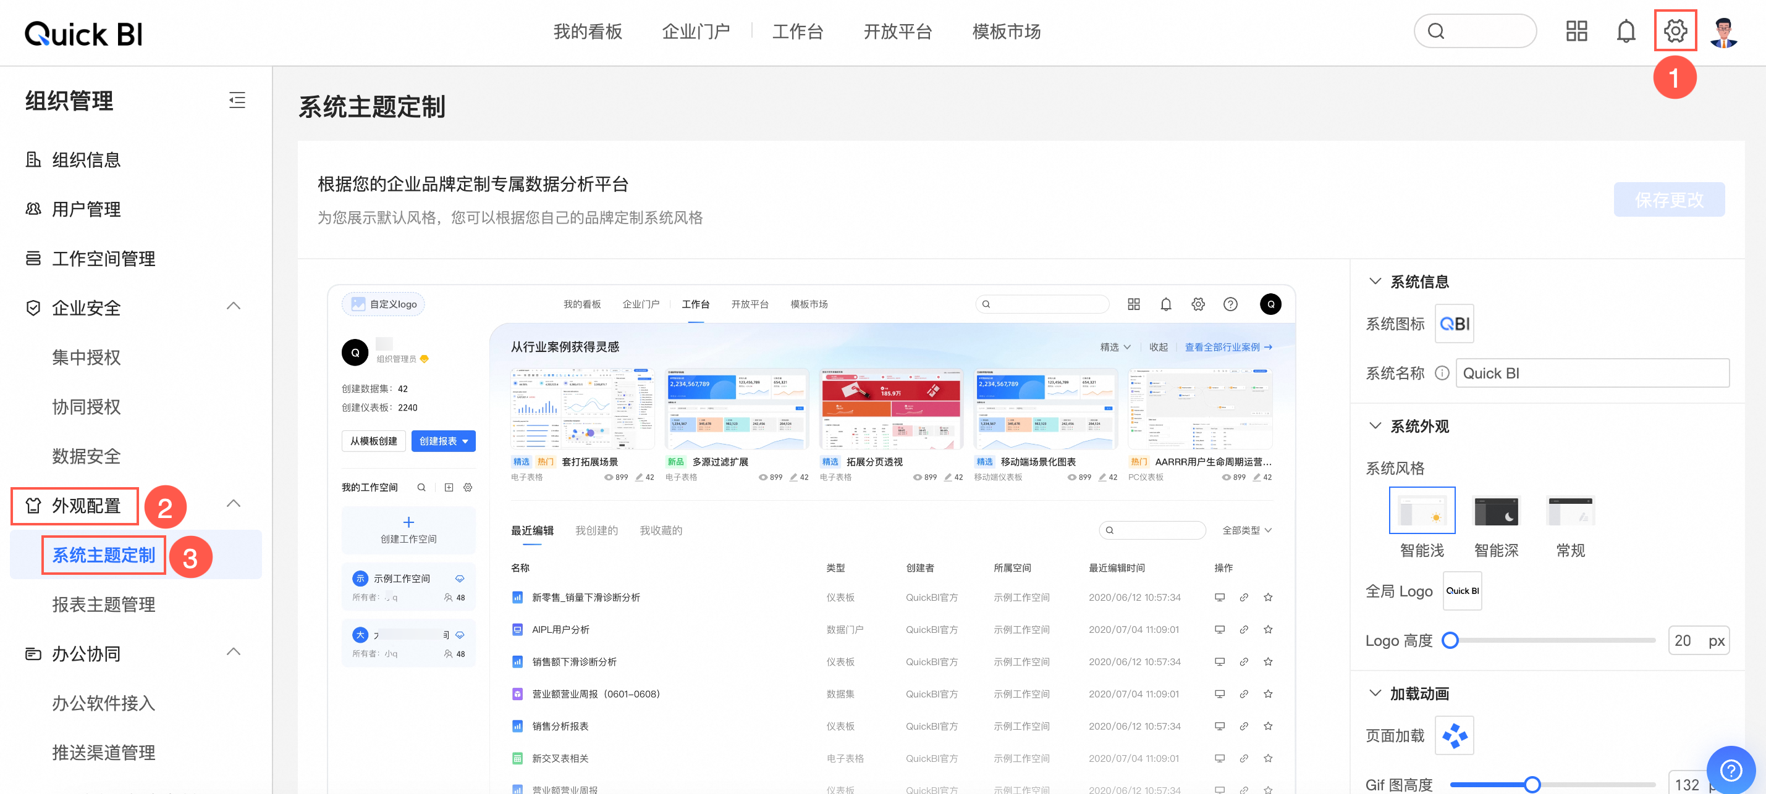
Task: Click the monitor icon for 营业额营业周报（0601-0608）
Action: (1219, 693)
